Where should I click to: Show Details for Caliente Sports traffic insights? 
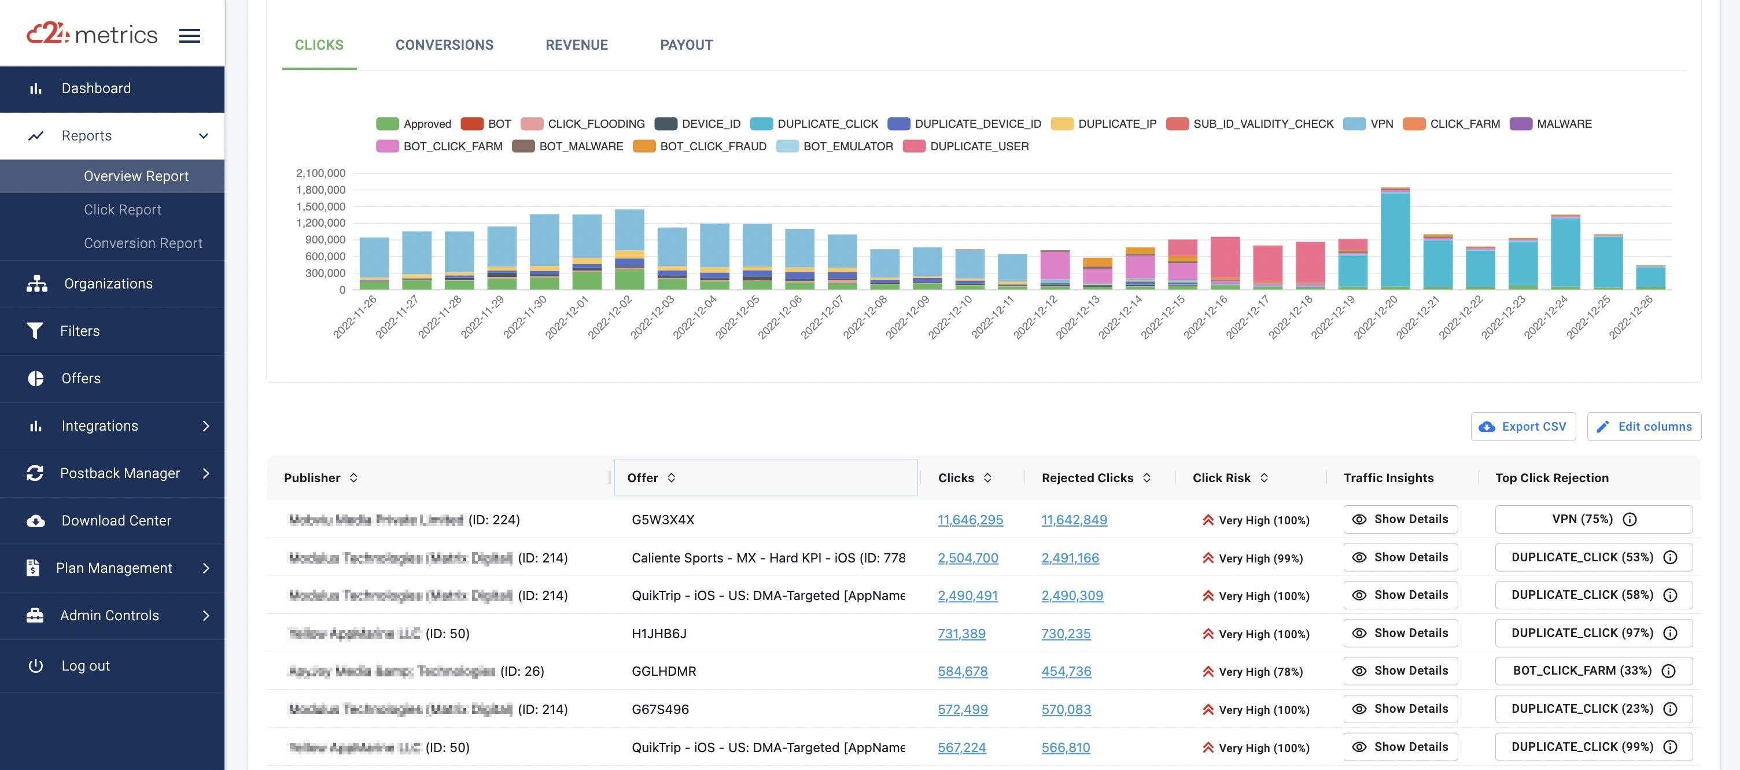pyautogui.click(x=1399, y=557)
